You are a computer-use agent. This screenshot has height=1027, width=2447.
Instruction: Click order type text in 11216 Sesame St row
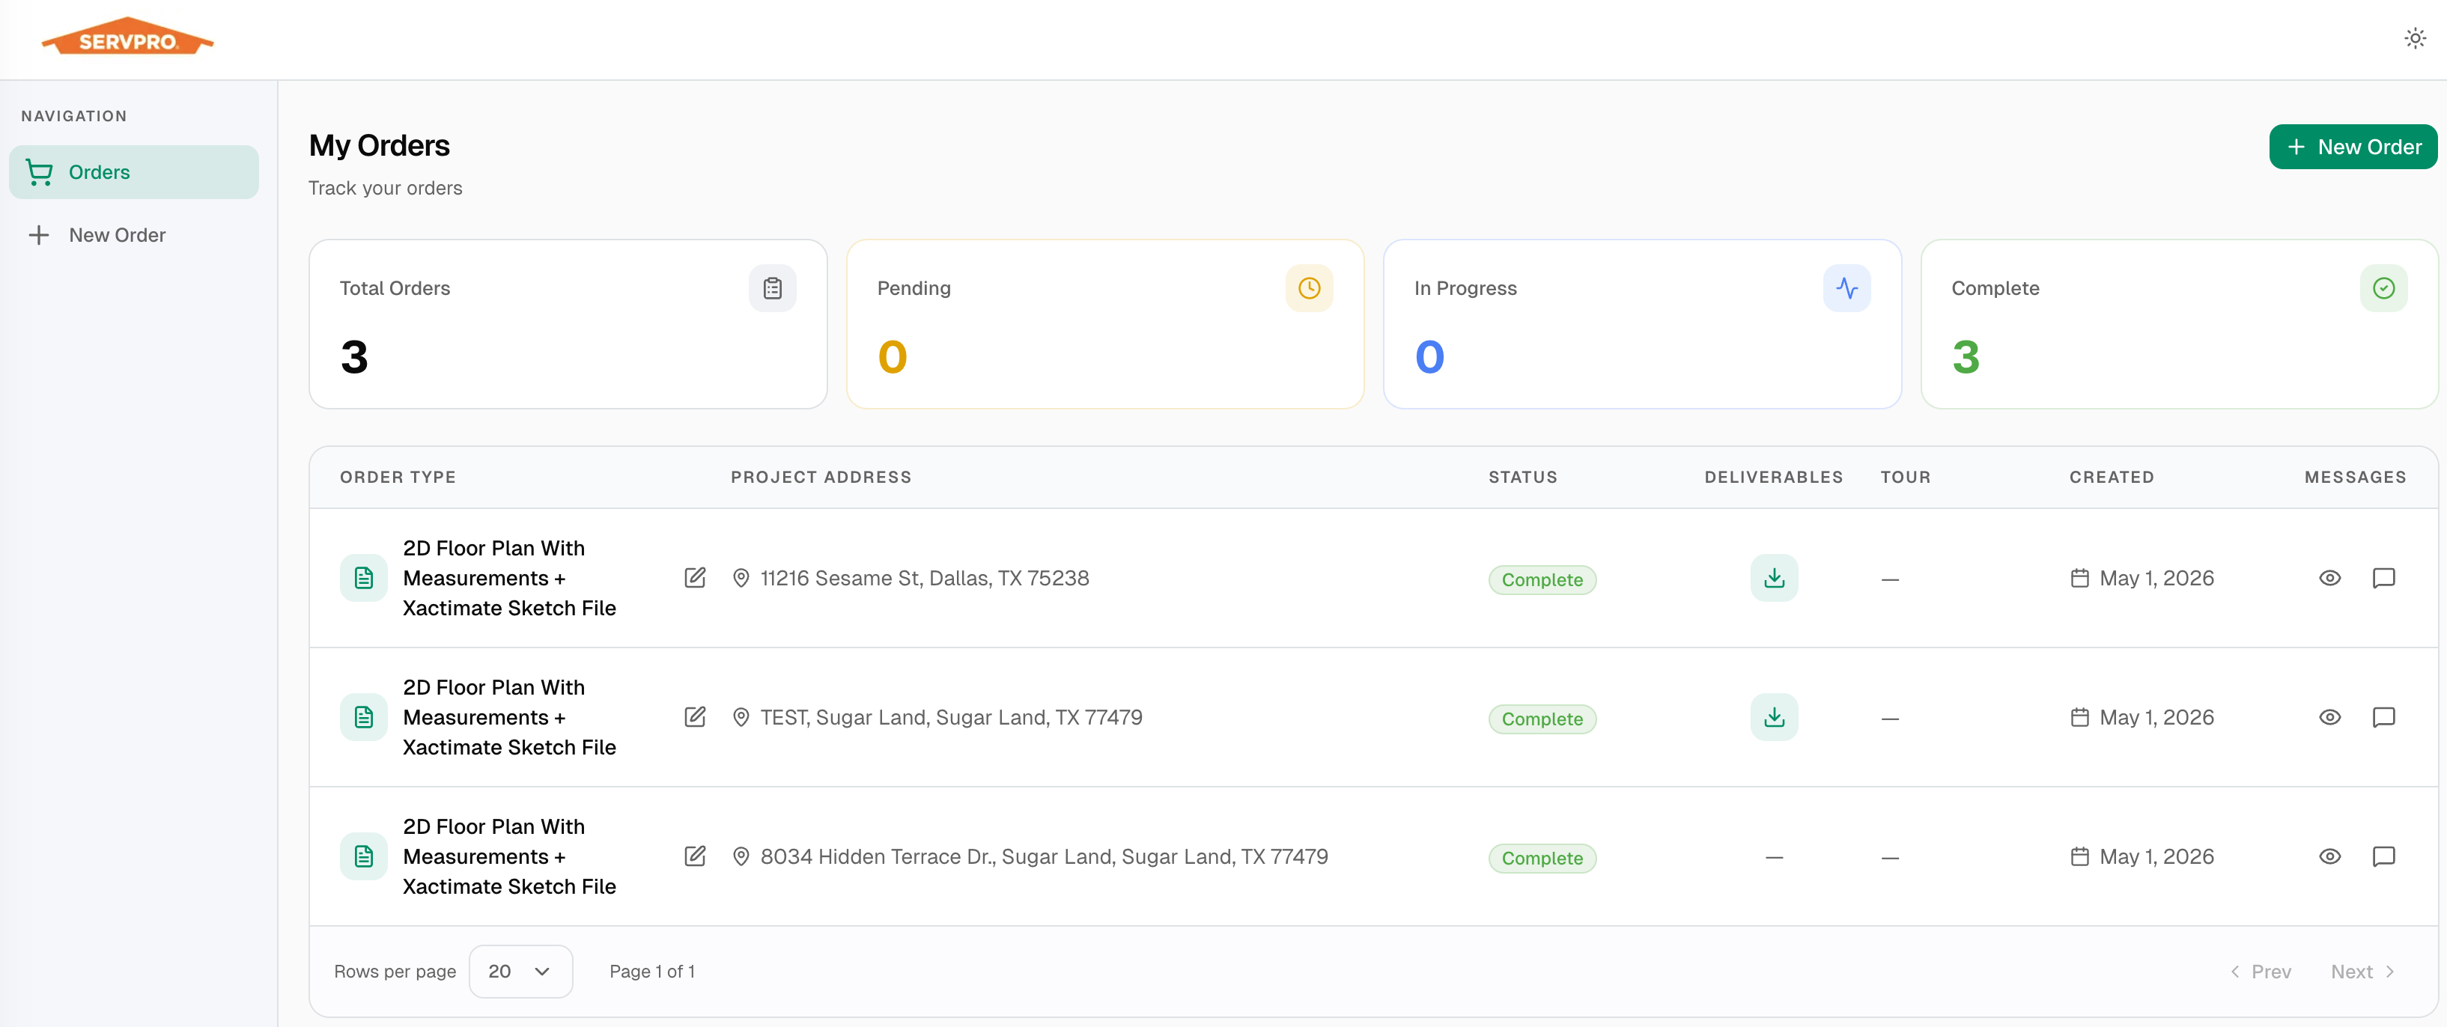[509, 578]
